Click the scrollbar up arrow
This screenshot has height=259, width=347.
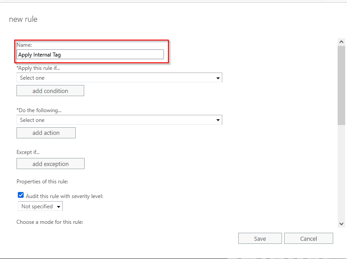(341, 42)
